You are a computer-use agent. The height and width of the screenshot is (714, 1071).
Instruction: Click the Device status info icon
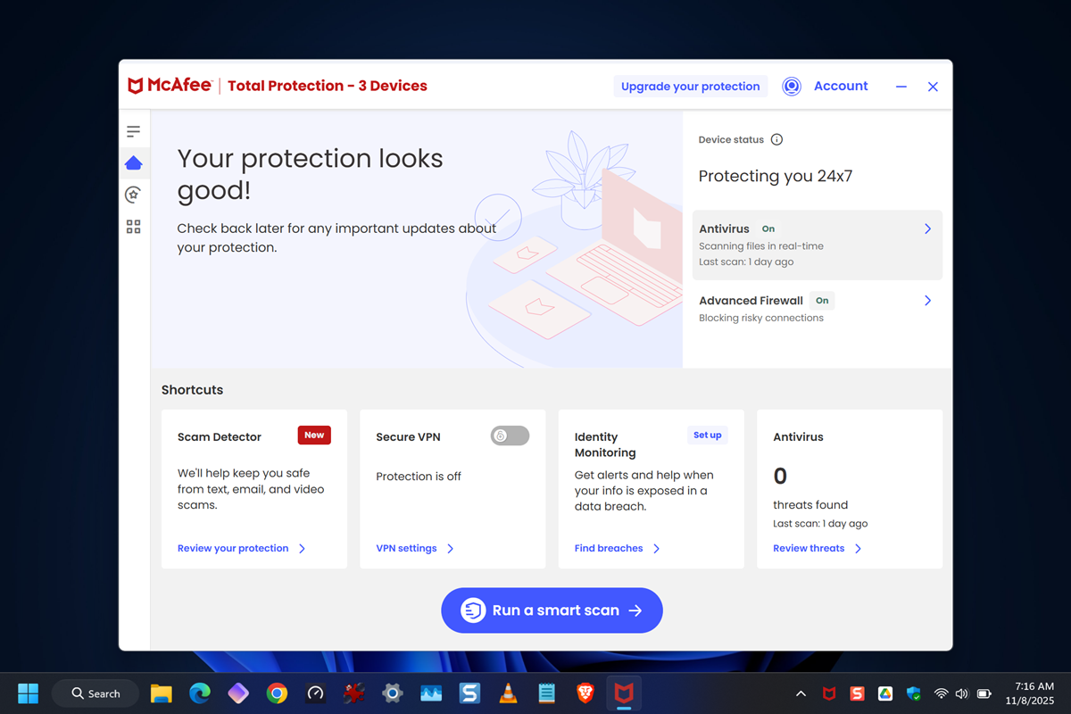coord(776,139)
